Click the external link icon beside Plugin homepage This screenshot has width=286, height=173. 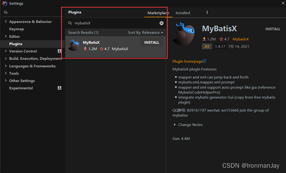[205, 61]
